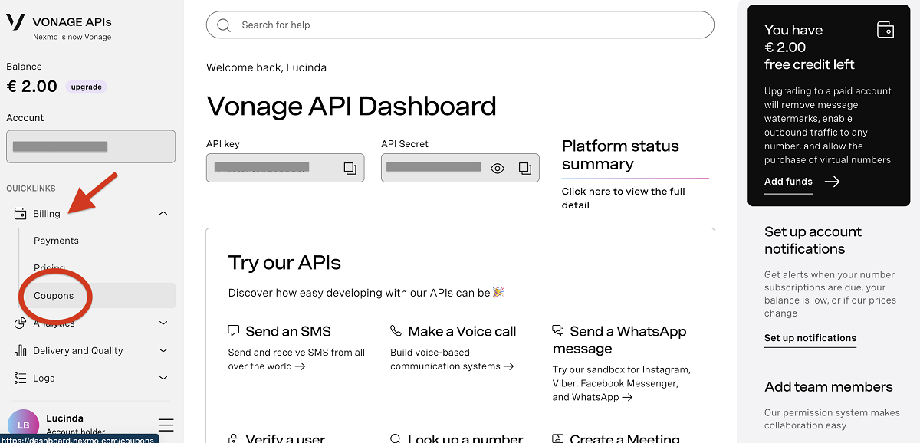The image size is (920, 443).
Task: Expand the Logs section chevron
Action: click(x=163, y=379)
